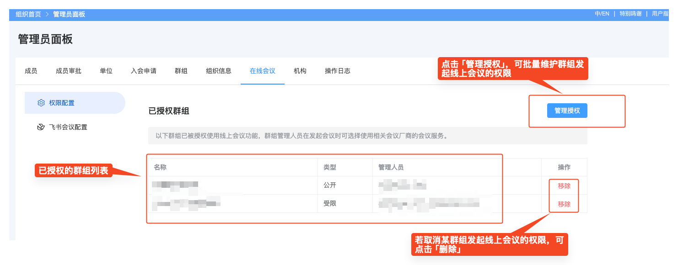Screen dimensions: 678x265
Task: Click the 管理授权 button
Action: click(x=567, y=110)
